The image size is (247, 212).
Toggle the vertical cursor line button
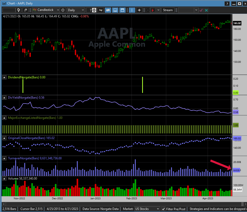[x=132, y=10]
